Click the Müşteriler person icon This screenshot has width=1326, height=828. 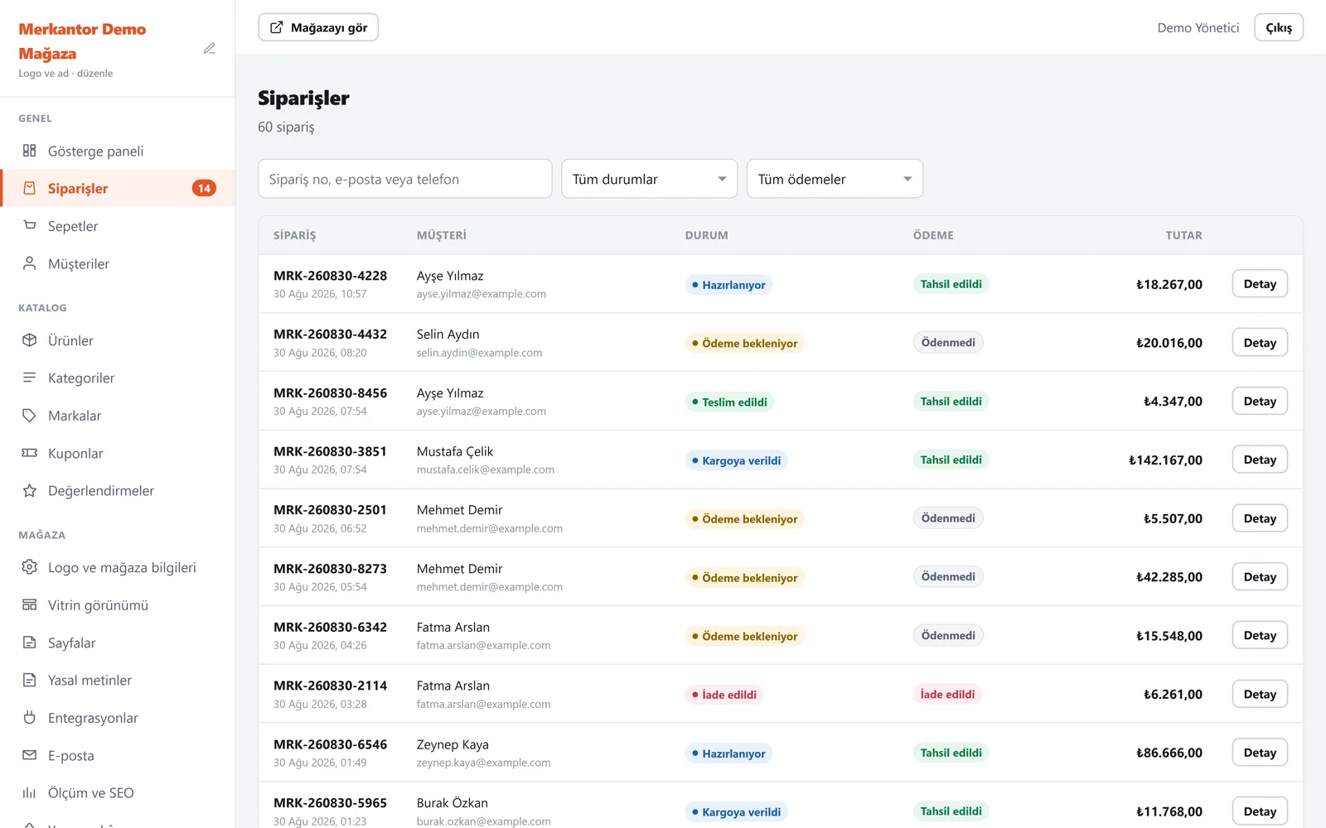click(x=30, y=263)
